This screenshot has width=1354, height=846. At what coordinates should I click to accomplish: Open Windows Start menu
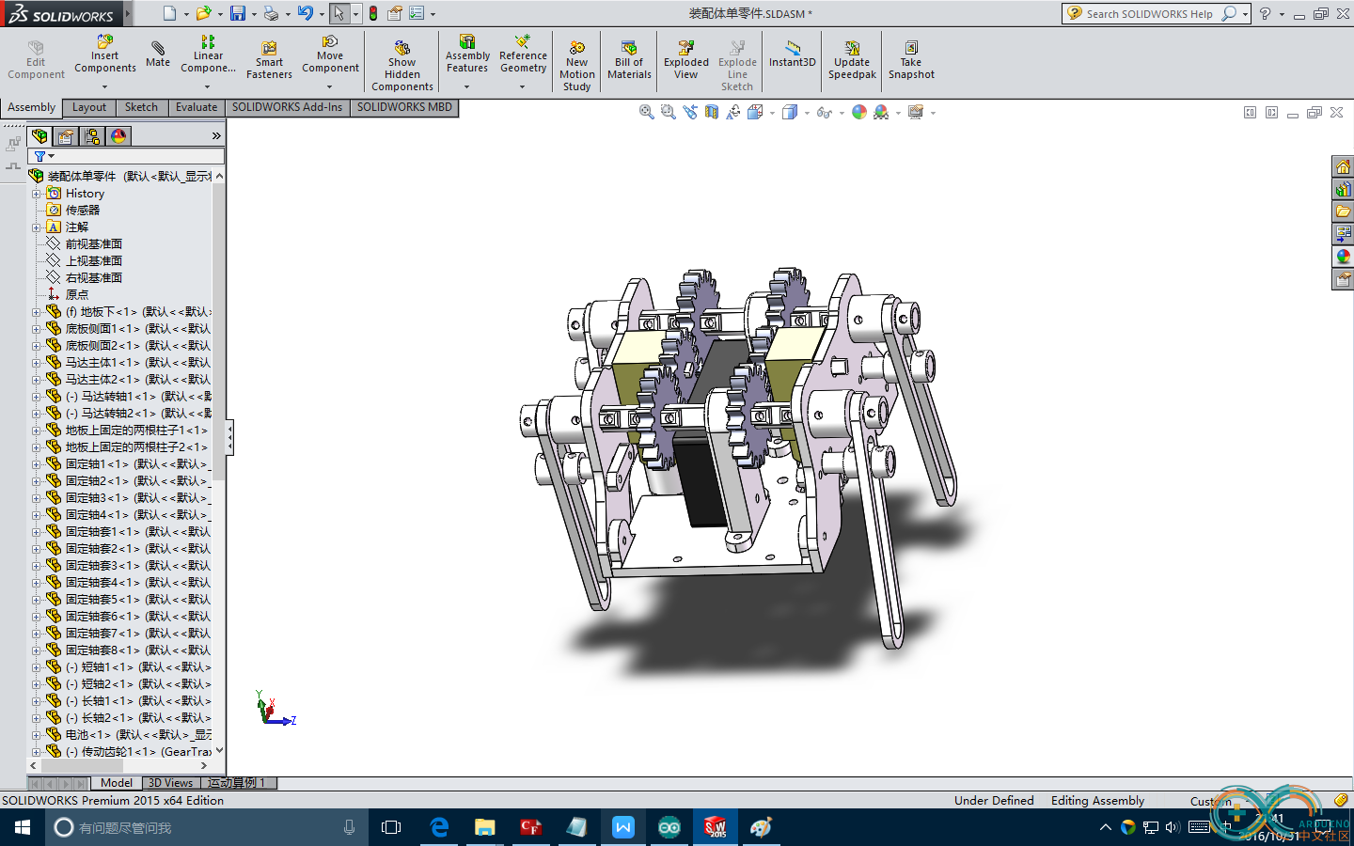pos(23,827)
